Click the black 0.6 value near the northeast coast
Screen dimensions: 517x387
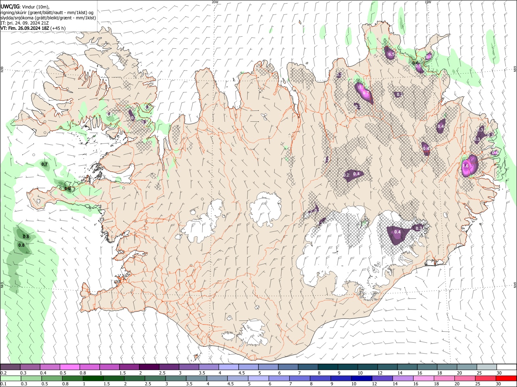[415, 63]
